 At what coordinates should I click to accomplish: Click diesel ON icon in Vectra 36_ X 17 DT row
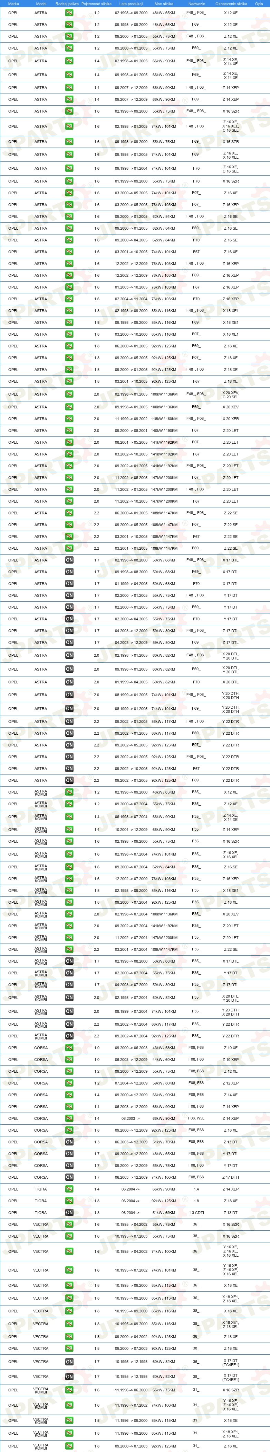[x=69, y=1362]
